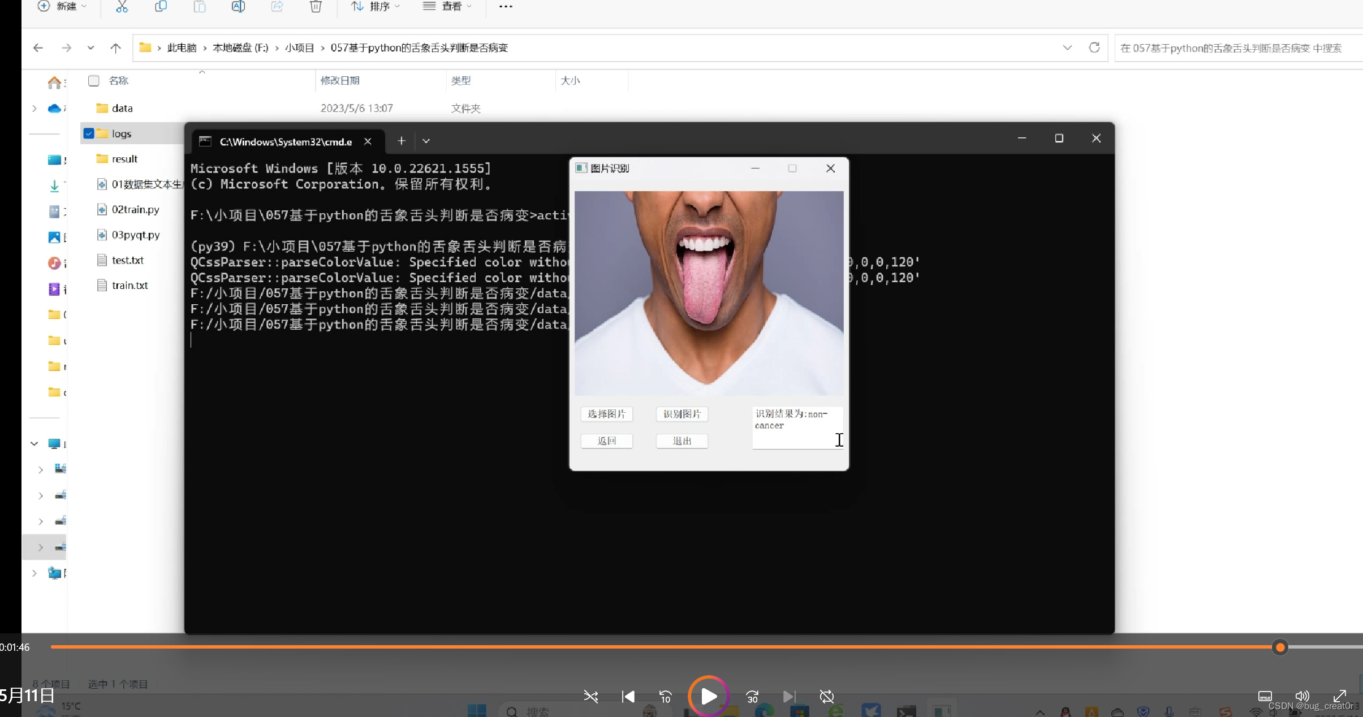
Task: Click the Delete trash icon in toolbar
Action: (x=316, y=7)
